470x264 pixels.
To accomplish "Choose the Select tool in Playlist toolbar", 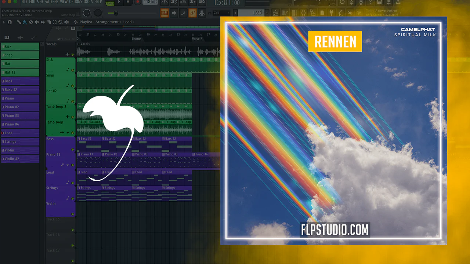I will pos(54,22).
